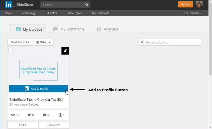Switch to the My Comments tab
This screenshot has height=129, width=212.
68,29
